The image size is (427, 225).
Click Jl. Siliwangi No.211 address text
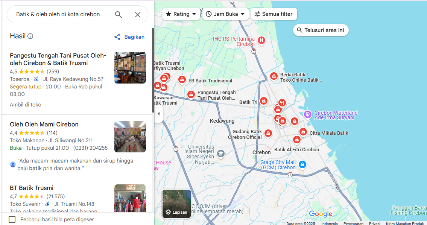click(70, 141)
